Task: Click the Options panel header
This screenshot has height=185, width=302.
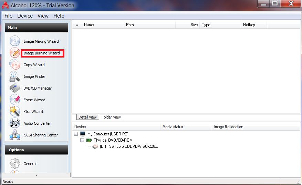Action: pos(37,150)
